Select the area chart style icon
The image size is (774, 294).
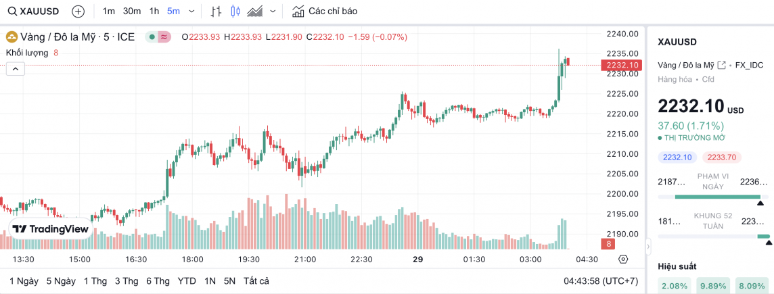(x=255, y=11)
